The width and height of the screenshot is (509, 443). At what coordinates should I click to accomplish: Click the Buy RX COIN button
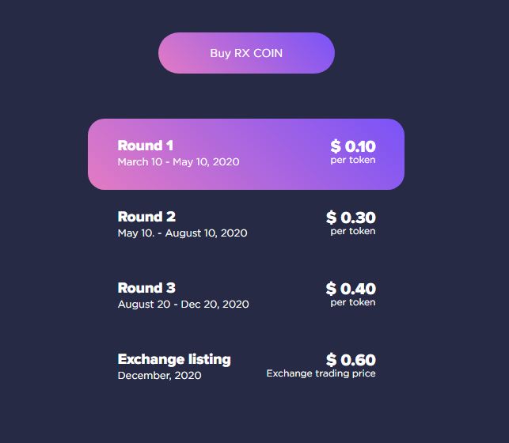click(x=246, y=53)
